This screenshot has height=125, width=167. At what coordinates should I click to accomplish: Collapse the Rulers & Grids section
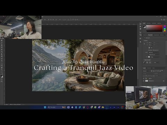point(143,60)
